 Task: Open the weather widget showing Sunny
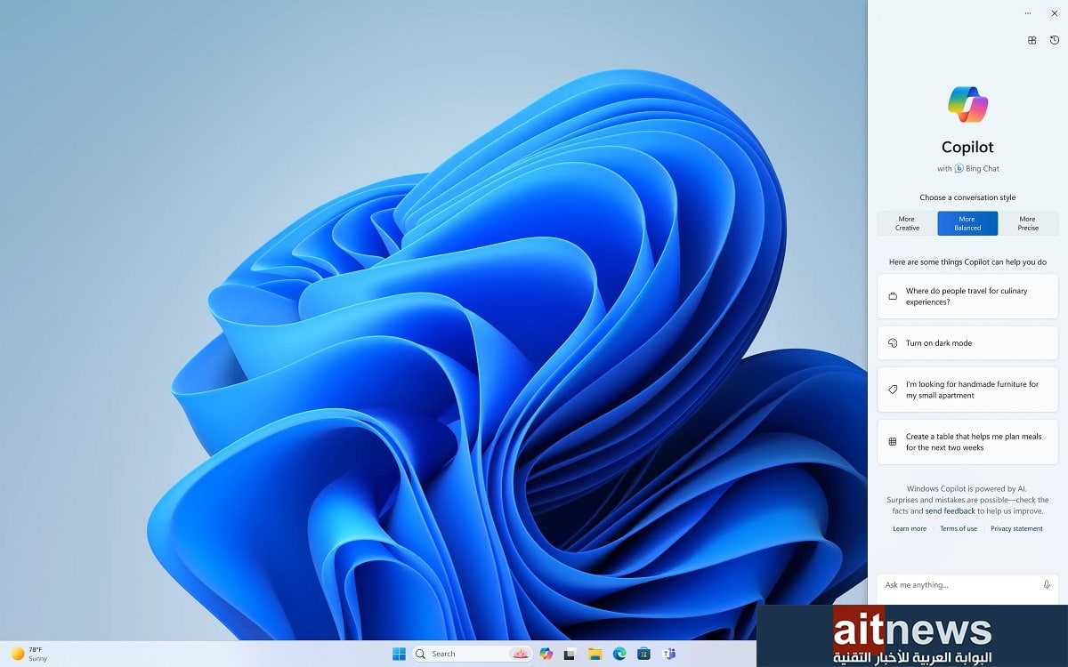pyautogui.click(x=28, y=654)
